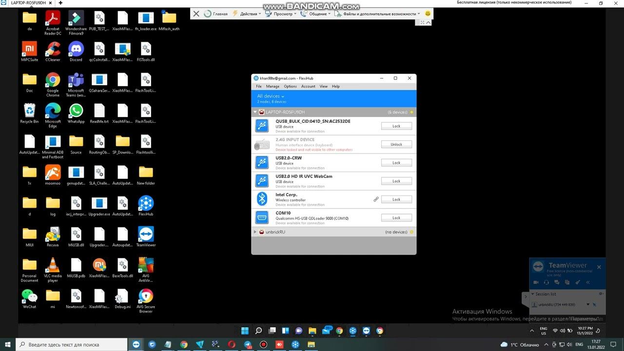
Task: Open the Microsoft Edge desktop shortcut
Action: coord(53,116)
